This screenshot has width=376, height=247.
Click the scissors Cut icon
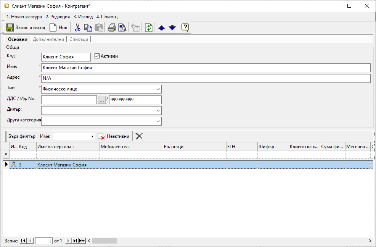click(78, 27)
